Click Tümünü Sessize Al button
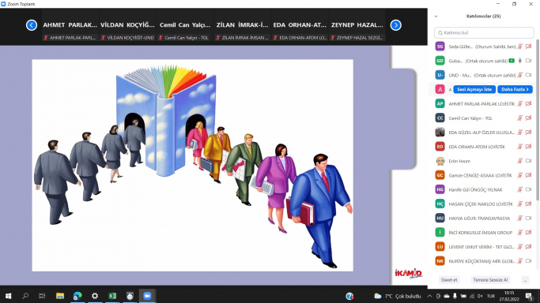540x303 pixels. pos(490,280)
